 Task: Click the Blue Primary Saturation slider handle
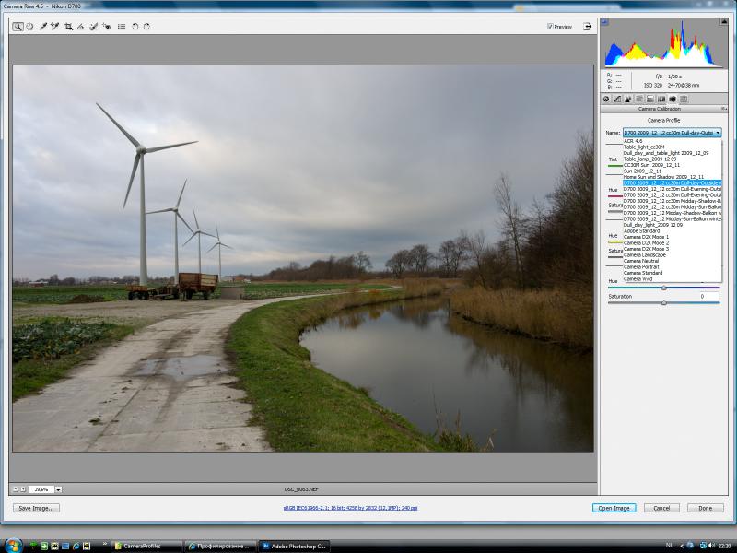pos(663,303)
